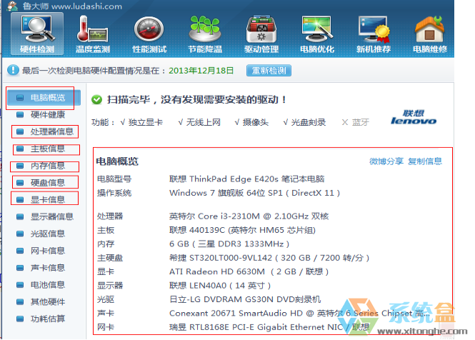
Task: Click the 联想 LEN40A0 display value
Action: click(220, 286)
